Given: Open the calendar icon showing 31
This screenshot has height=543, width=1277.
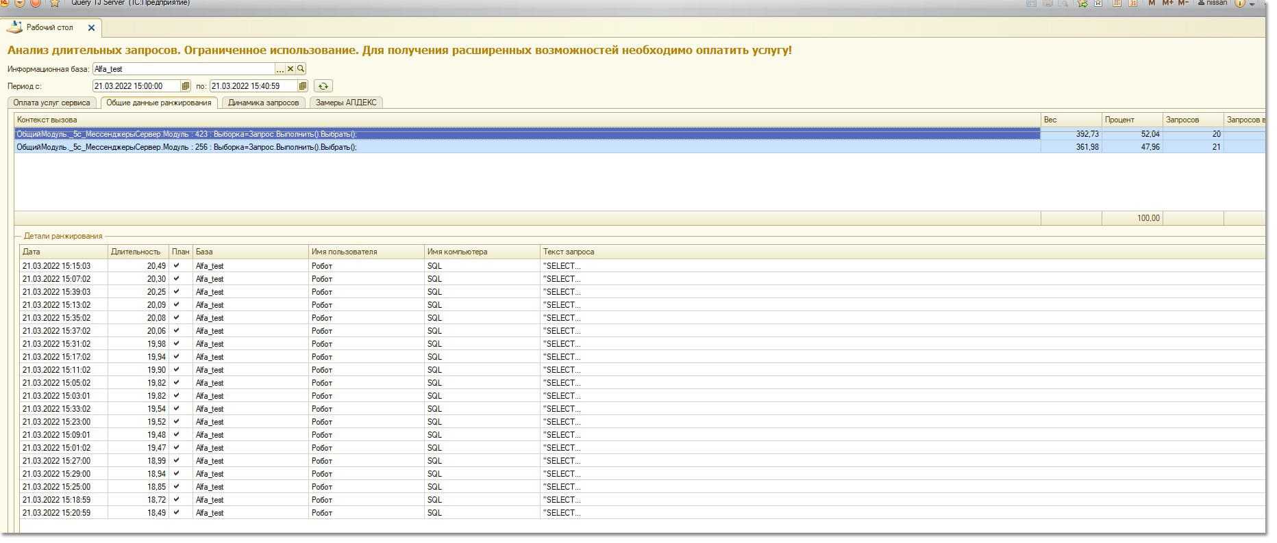Looking at the screenshot, I should tap(1132, 3).
